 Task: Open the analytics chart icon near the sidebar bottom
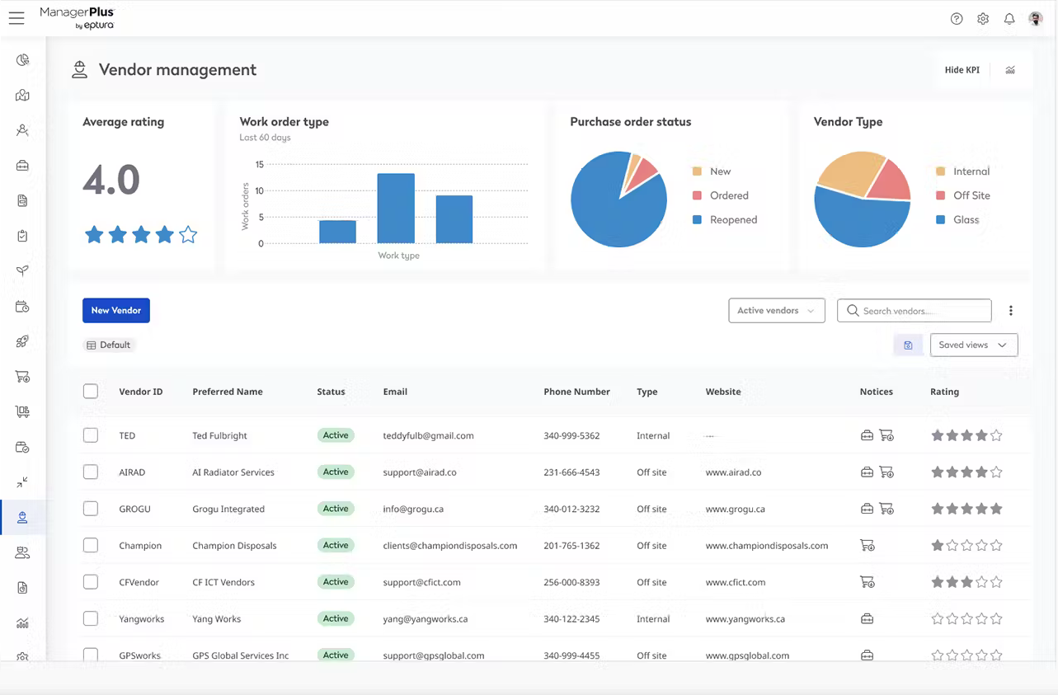pos(22,624)
